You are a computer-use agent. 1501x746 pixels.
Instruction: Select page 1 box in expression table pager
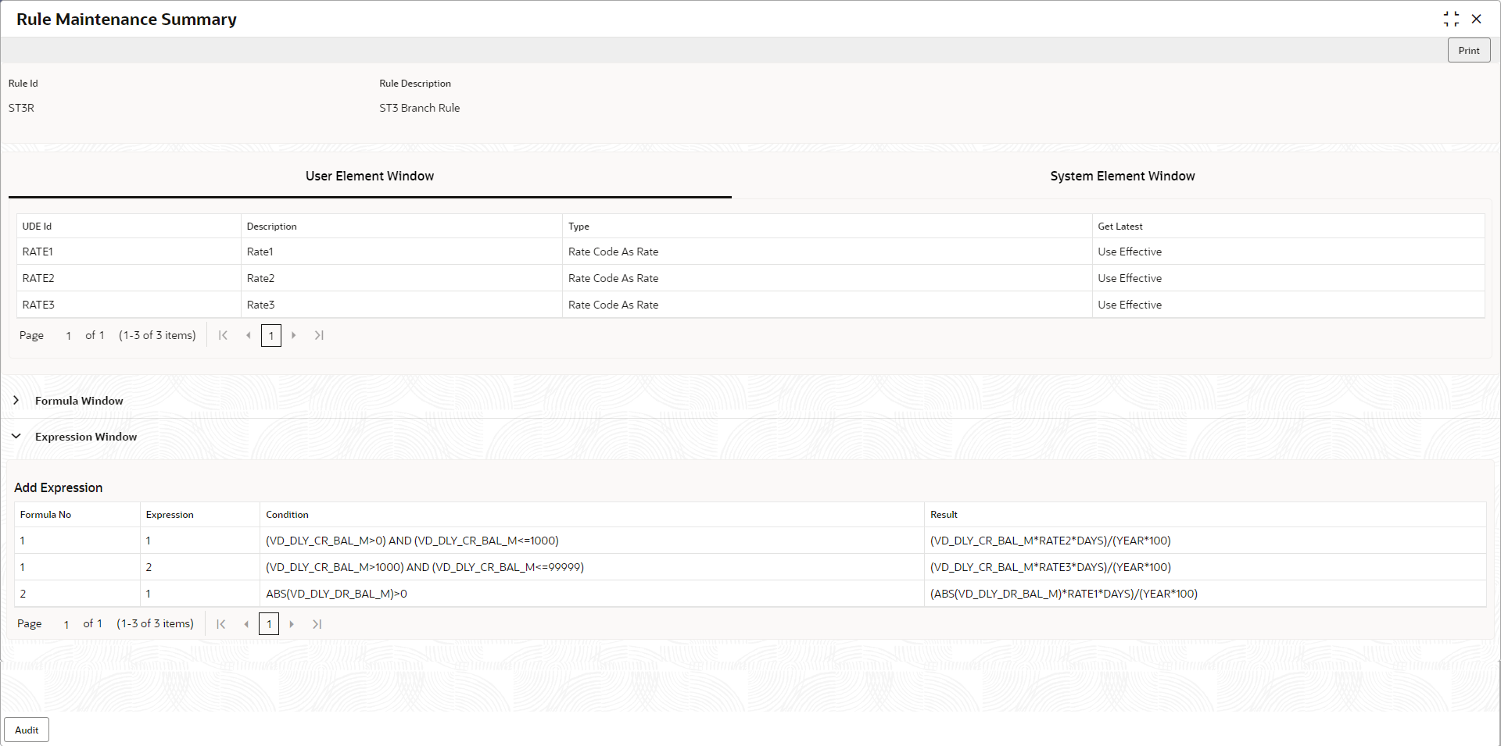tap(269, 623)
